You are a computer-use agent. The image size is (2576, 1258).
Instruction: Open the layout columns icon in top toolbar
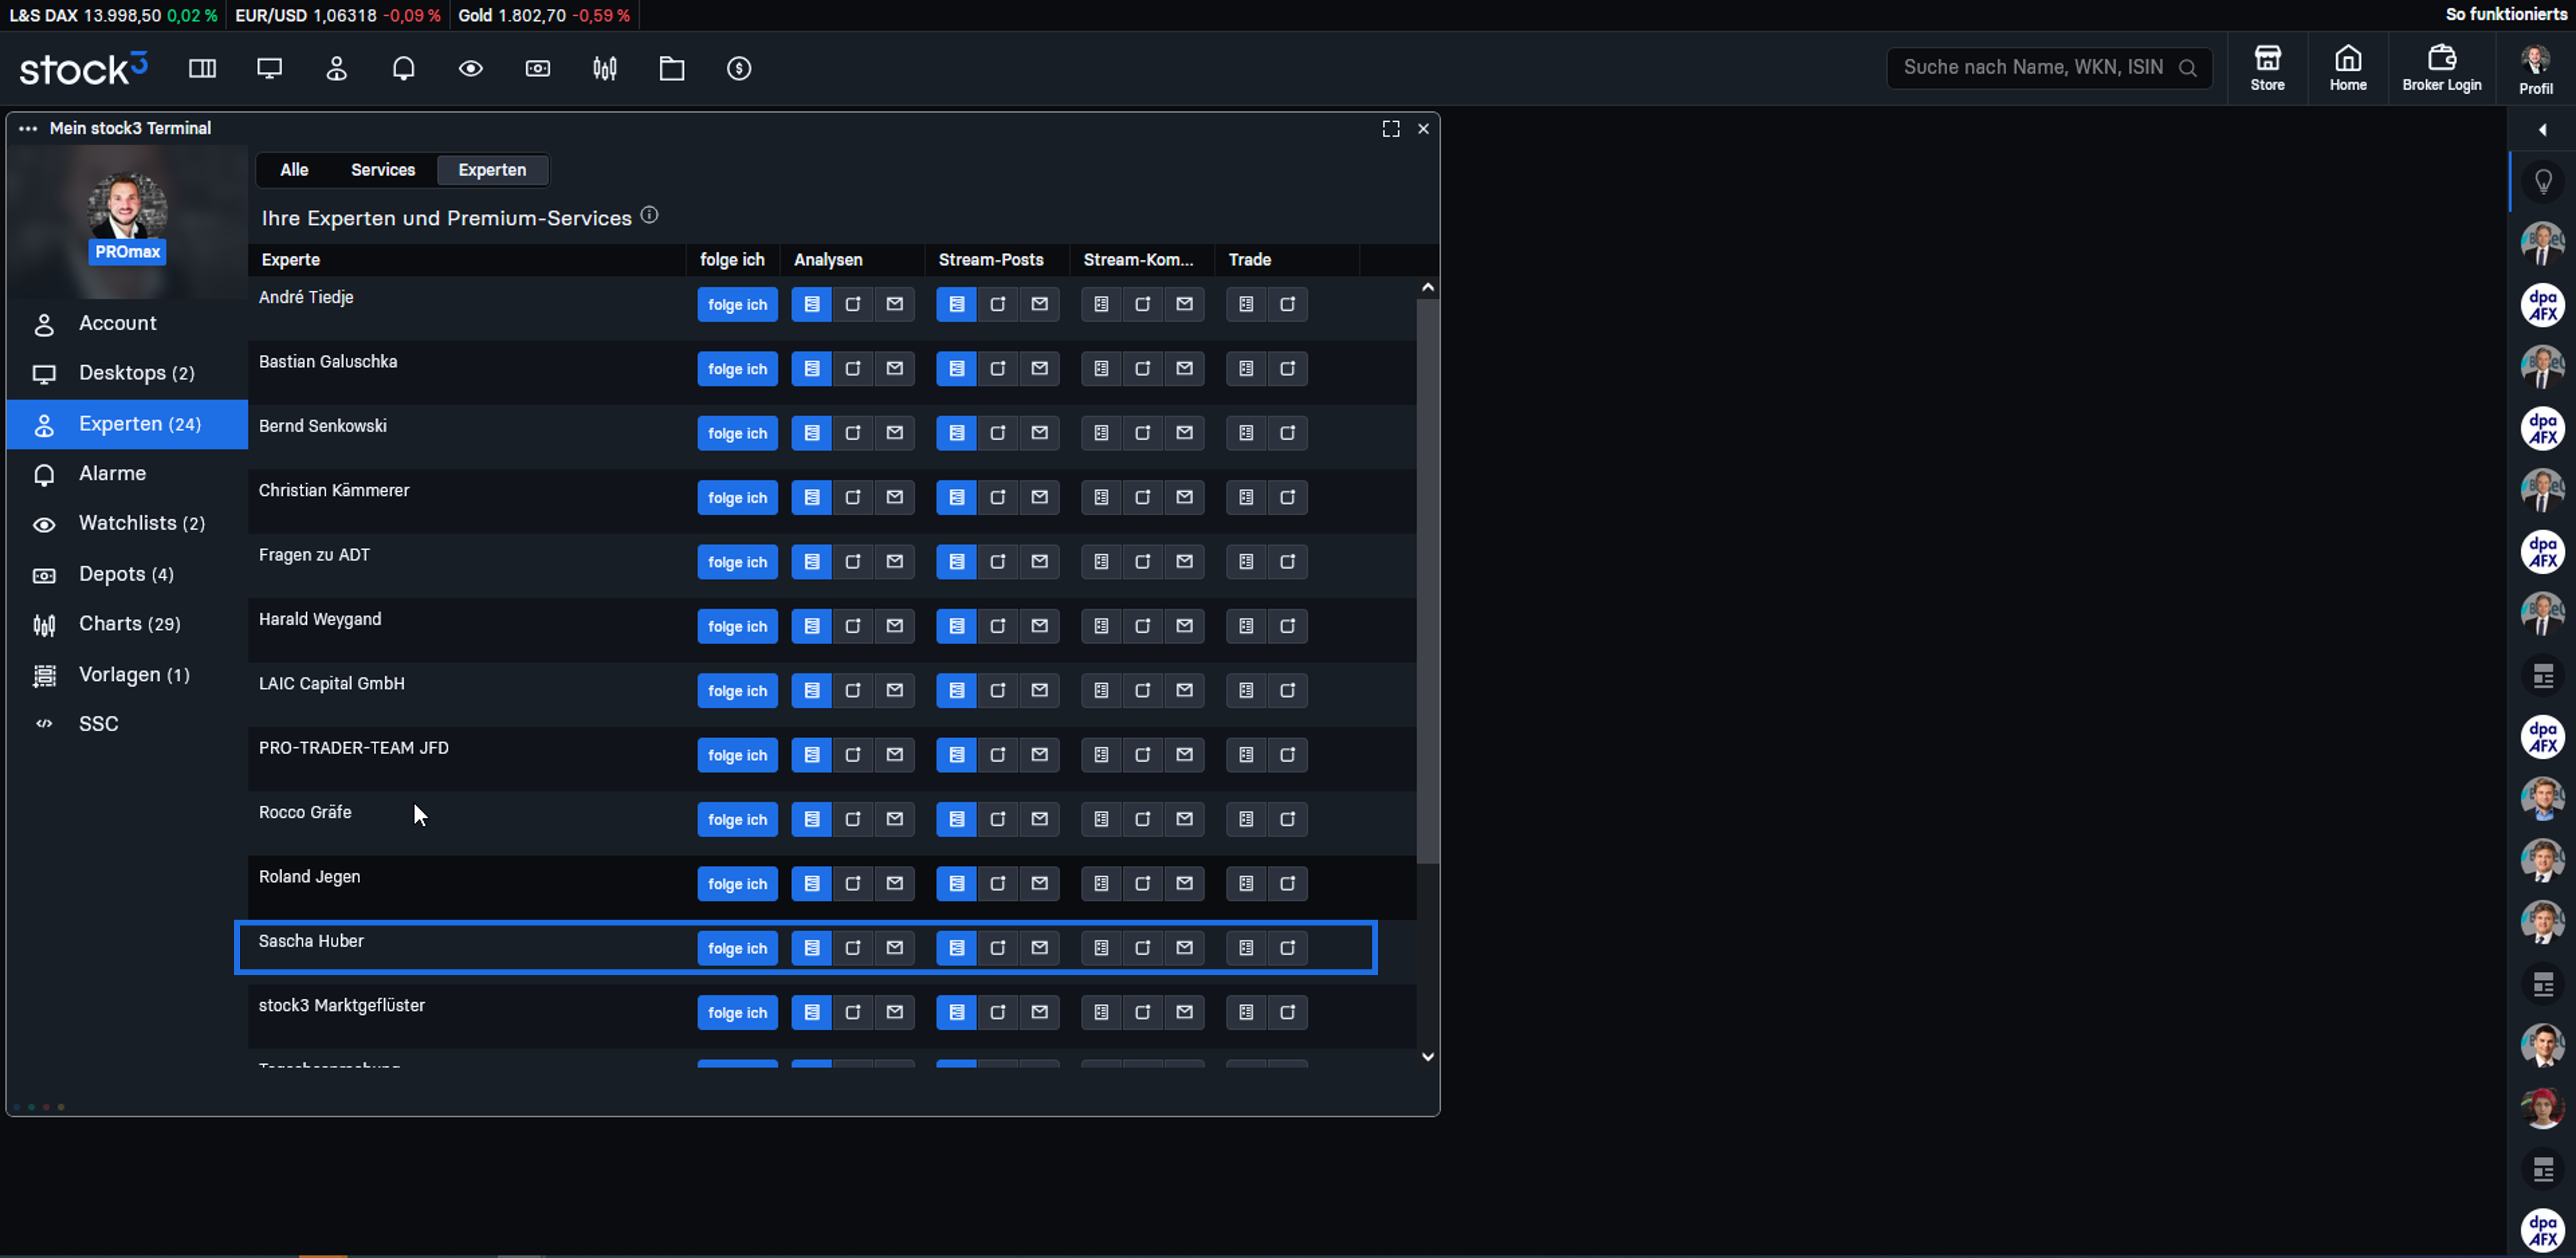coord(202,68)
